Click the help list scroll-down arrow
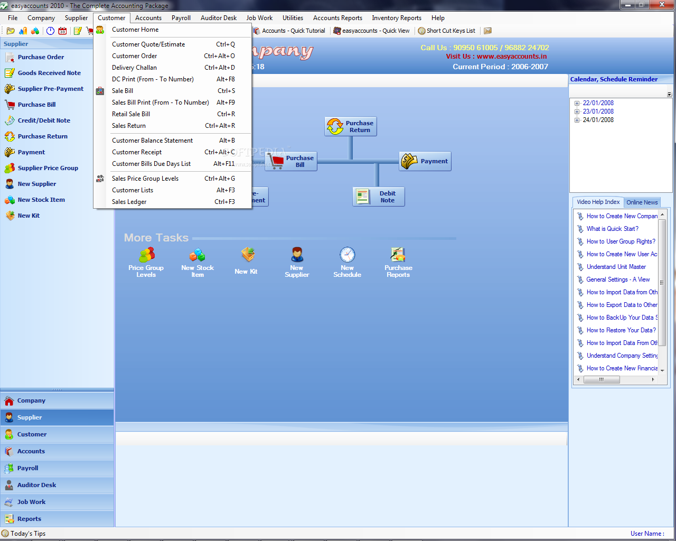676x541 pixels. 662,371
